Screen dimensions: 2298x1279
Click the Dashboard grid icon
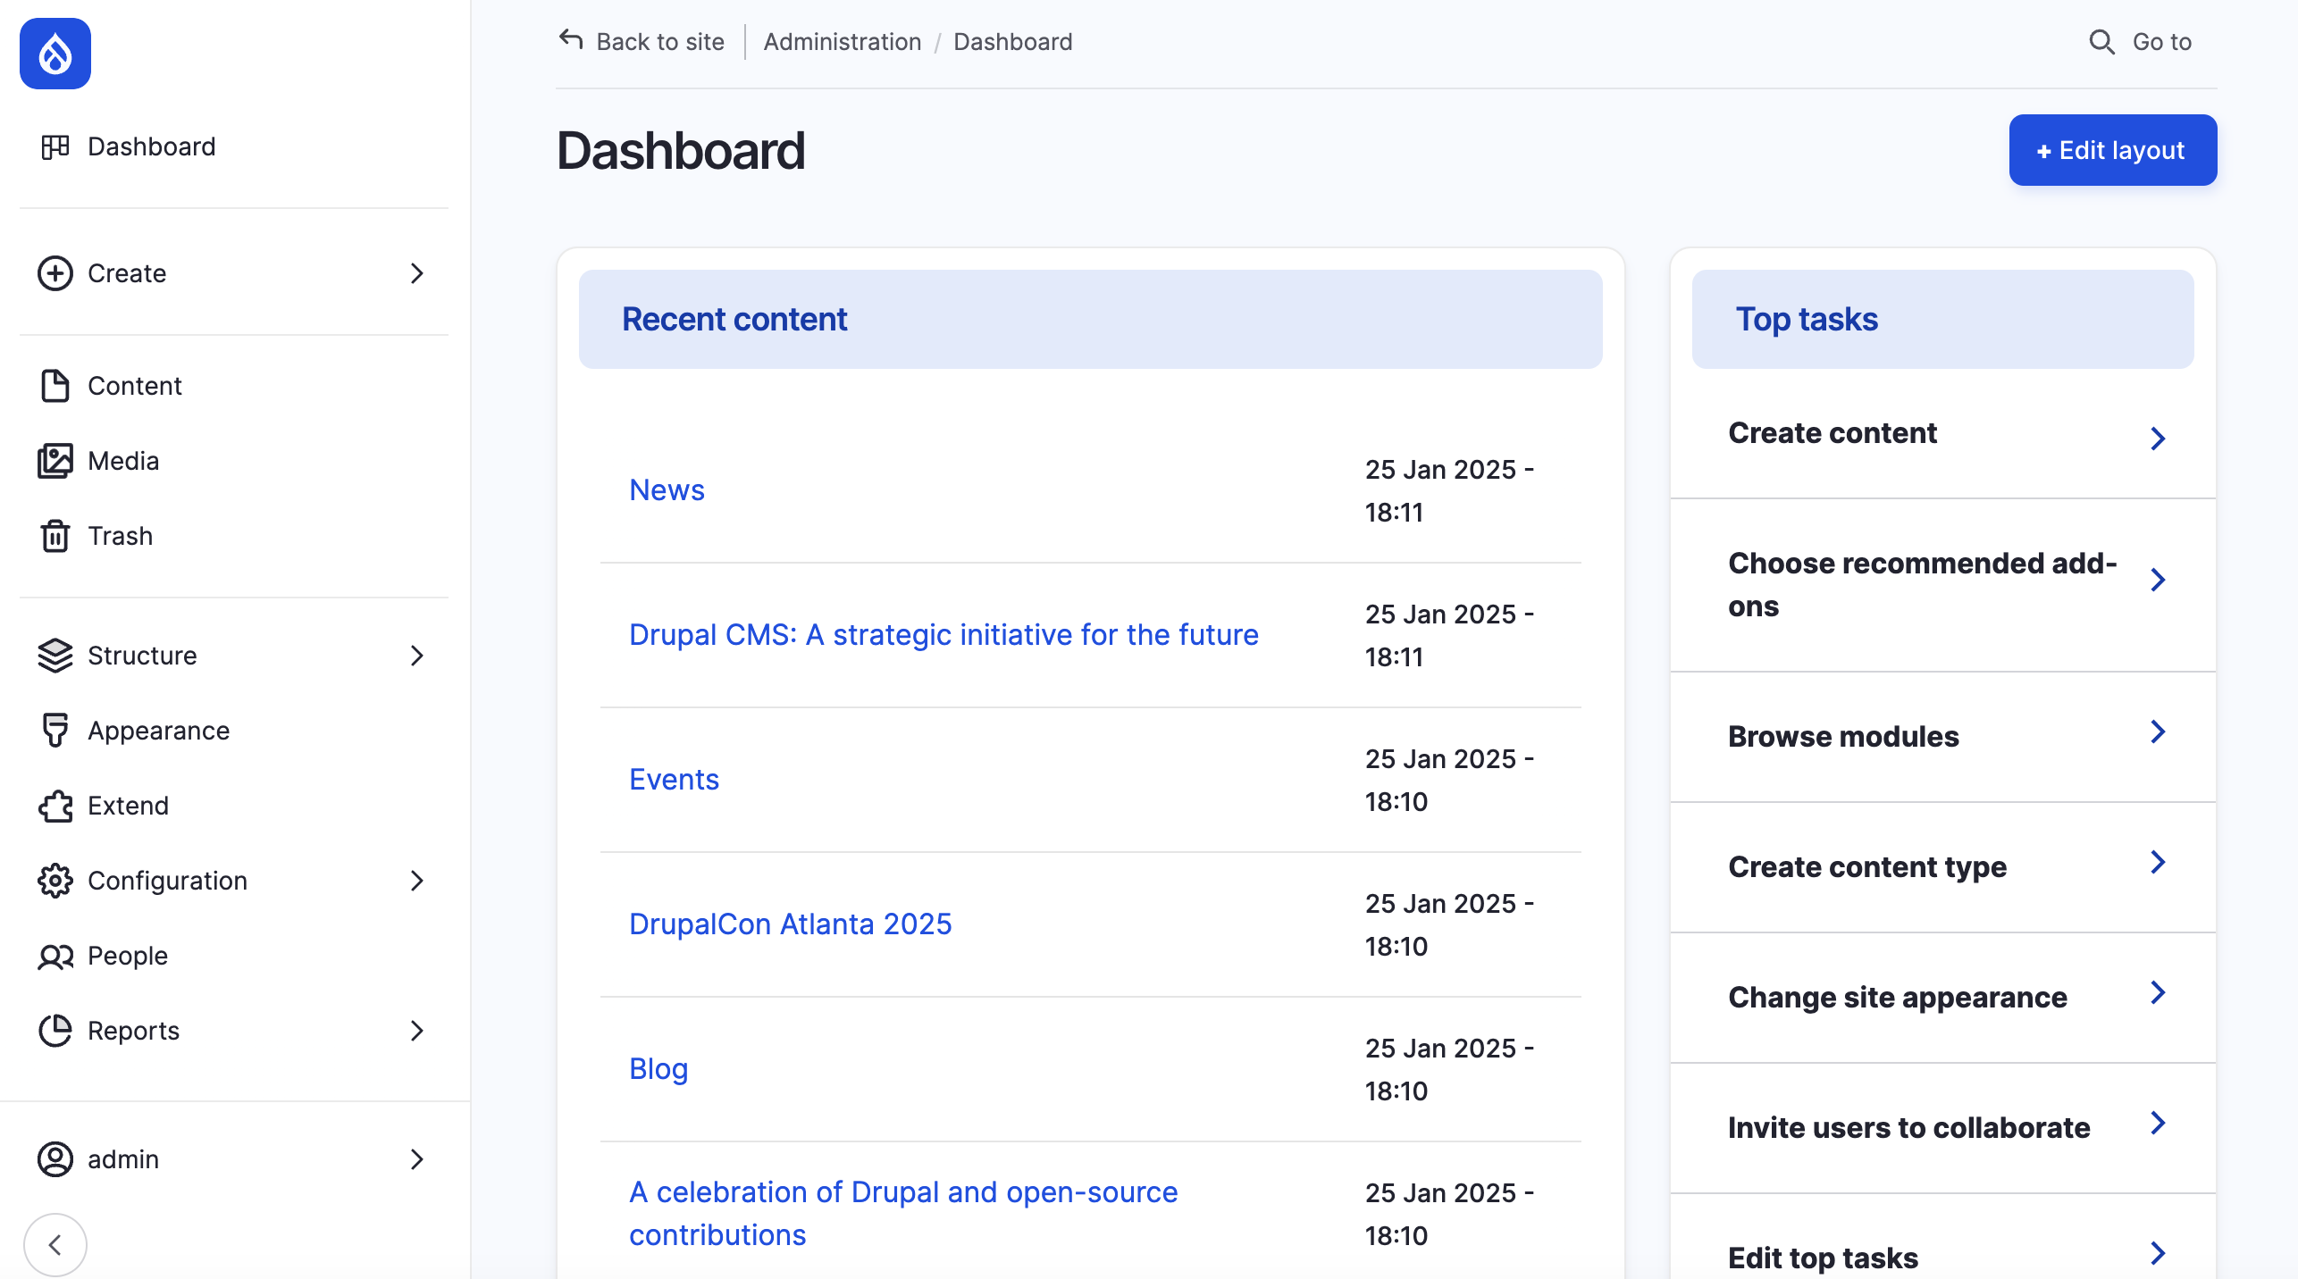55,145
